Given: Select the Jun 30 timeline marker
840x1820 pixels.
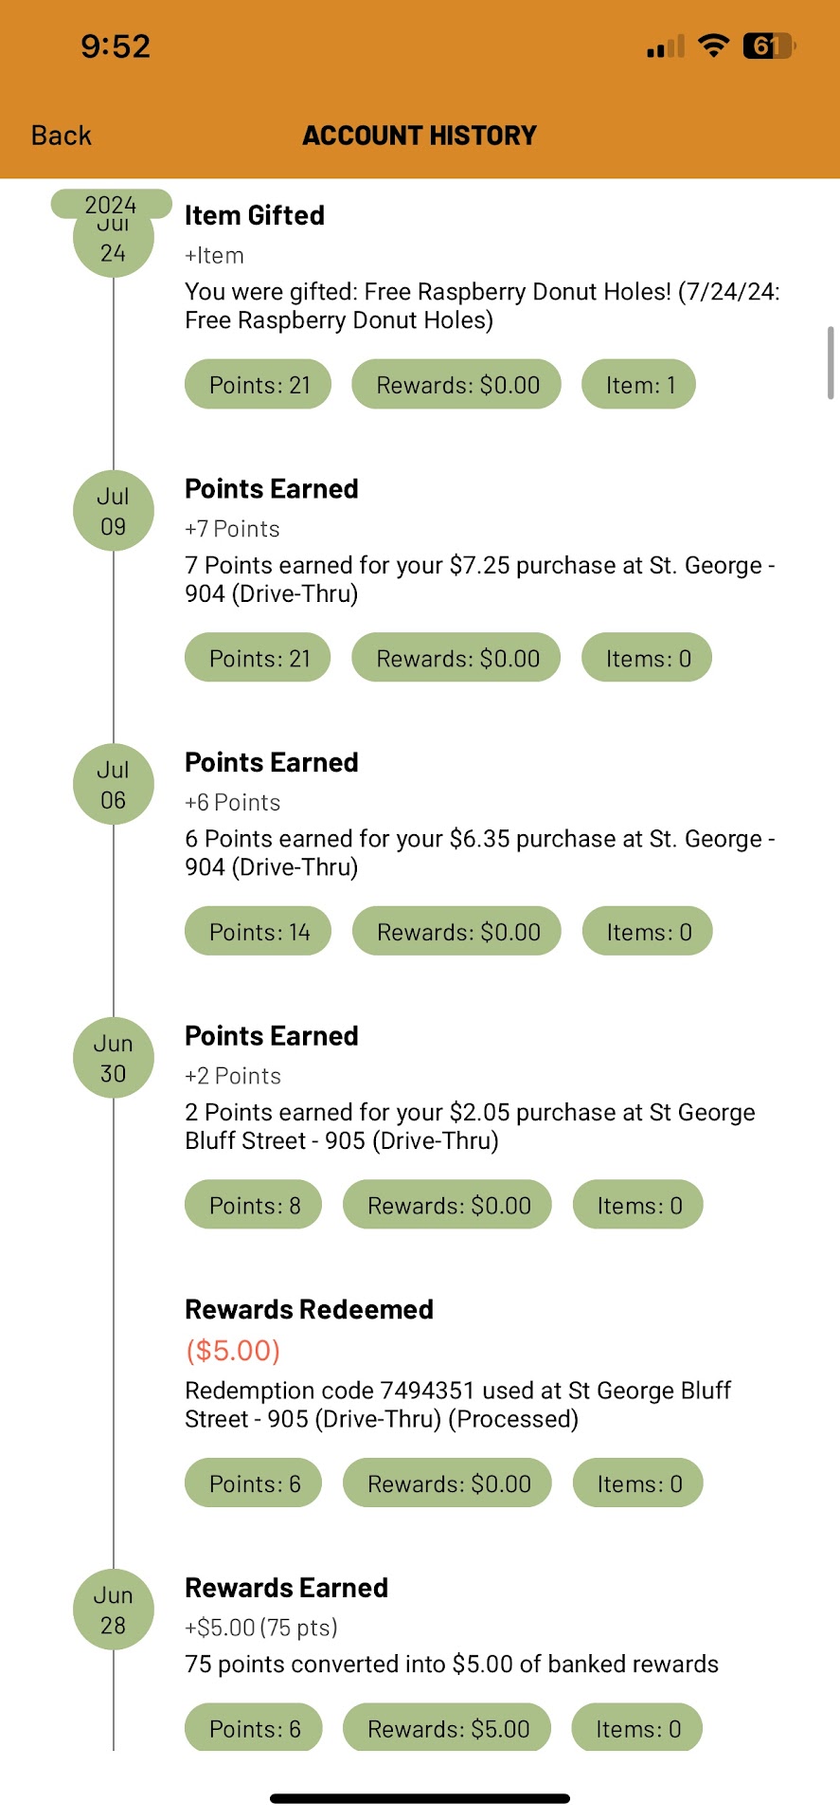Looking at the screenshot, I should [114, 1058].
